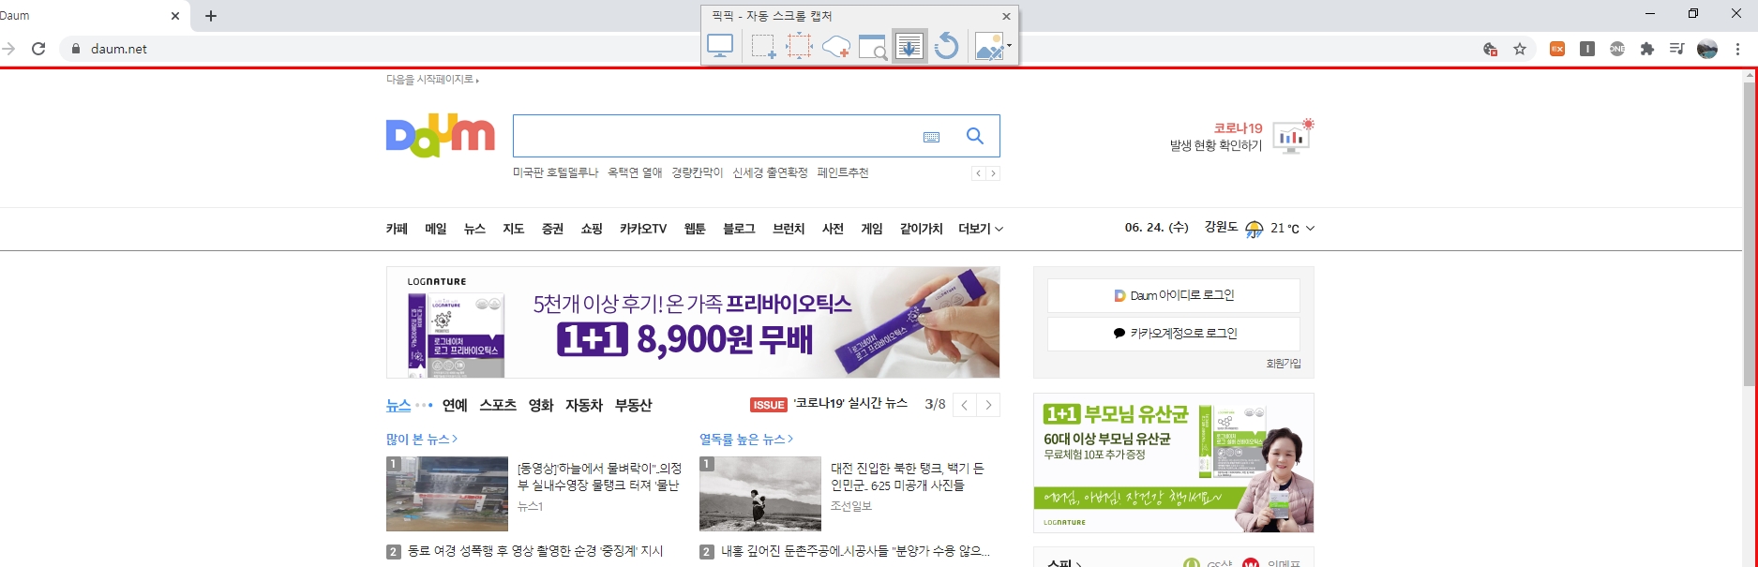Click the Daum logo

click(440, 136)
